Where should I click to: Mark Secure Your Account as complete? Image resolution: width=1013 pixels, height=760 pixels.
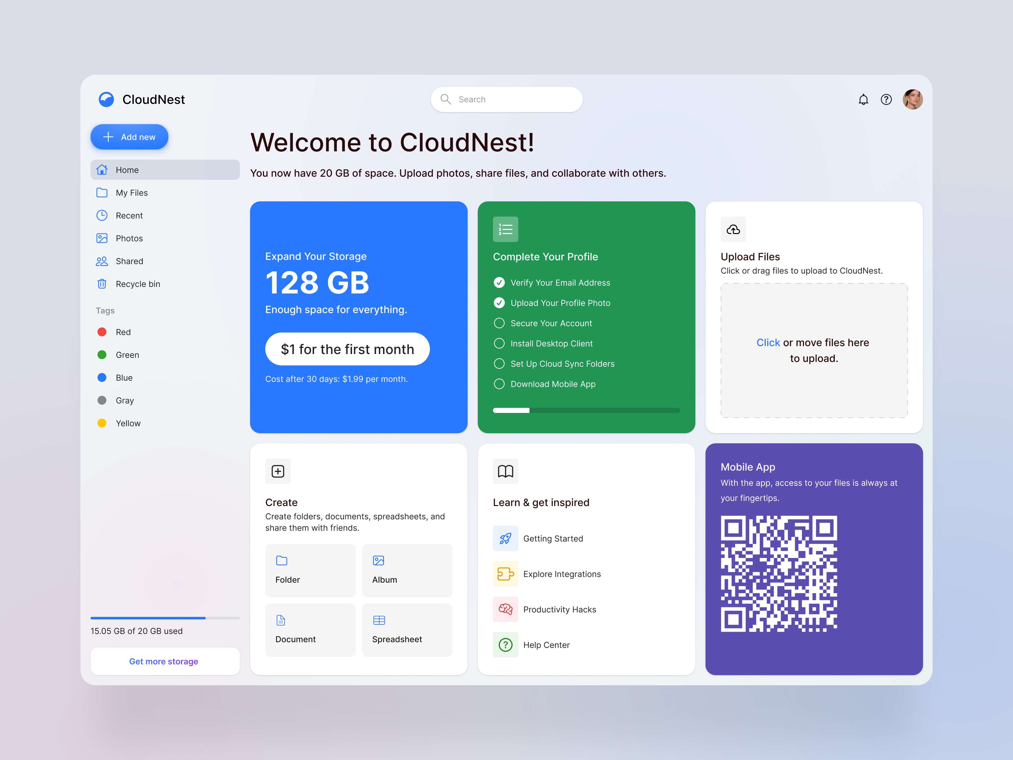point(499,323)
